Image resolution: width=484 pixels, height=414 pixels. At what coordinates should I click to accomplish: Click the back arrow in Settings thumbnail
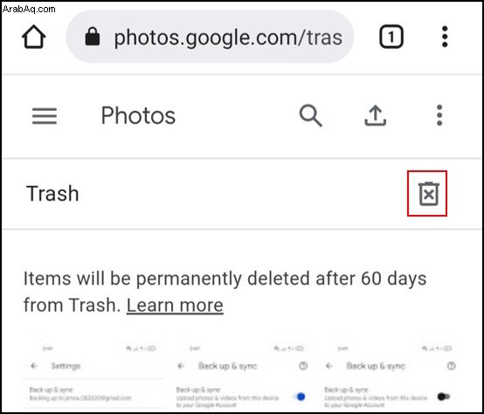pos(34,366)
